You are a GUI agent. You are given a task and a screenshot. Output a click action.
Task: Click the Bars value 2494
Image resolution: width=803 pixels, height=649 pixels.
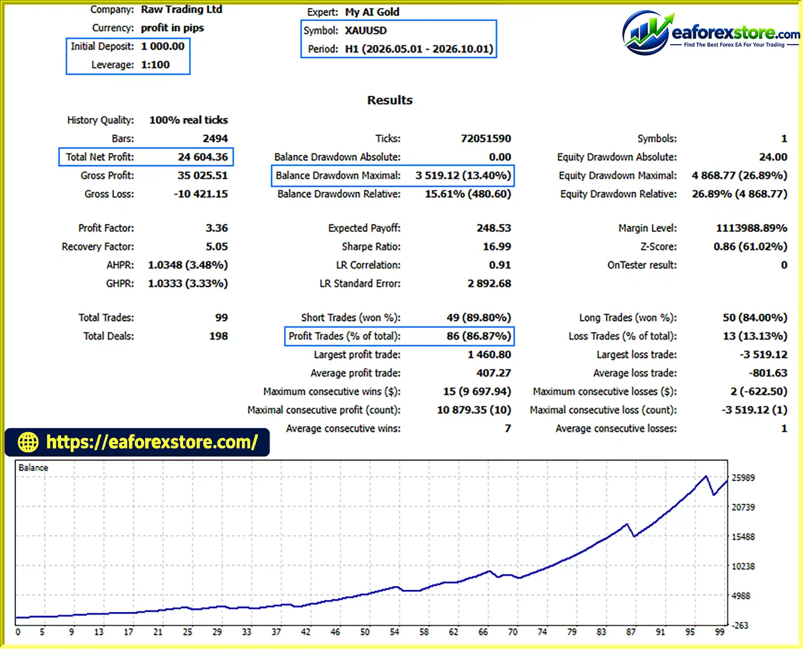(215, 139)
